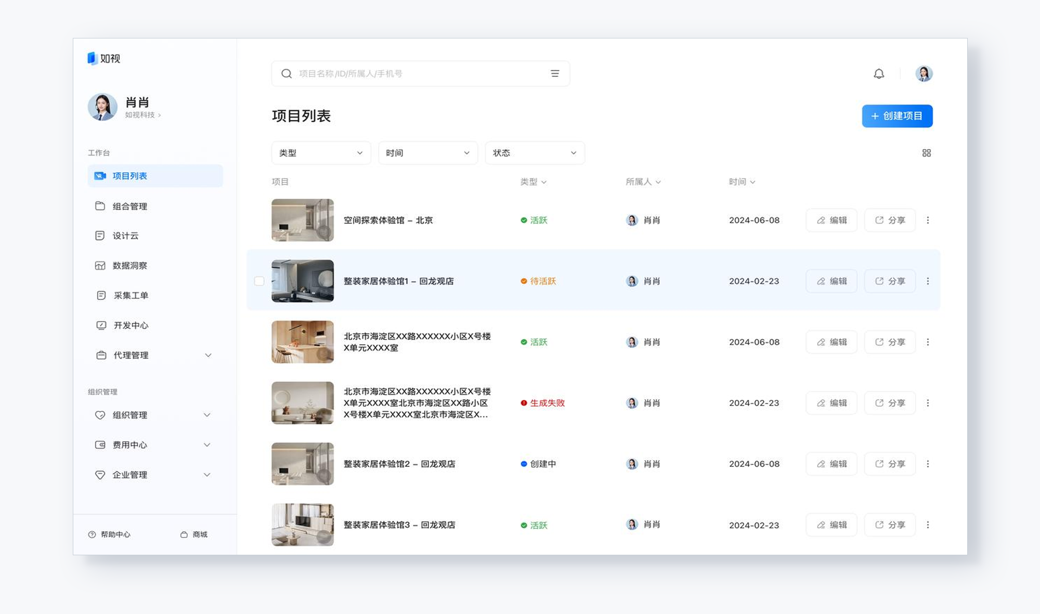Click the search magnifier icon
The width and height of the screenshot is (1040, 614).
point(287,74)
